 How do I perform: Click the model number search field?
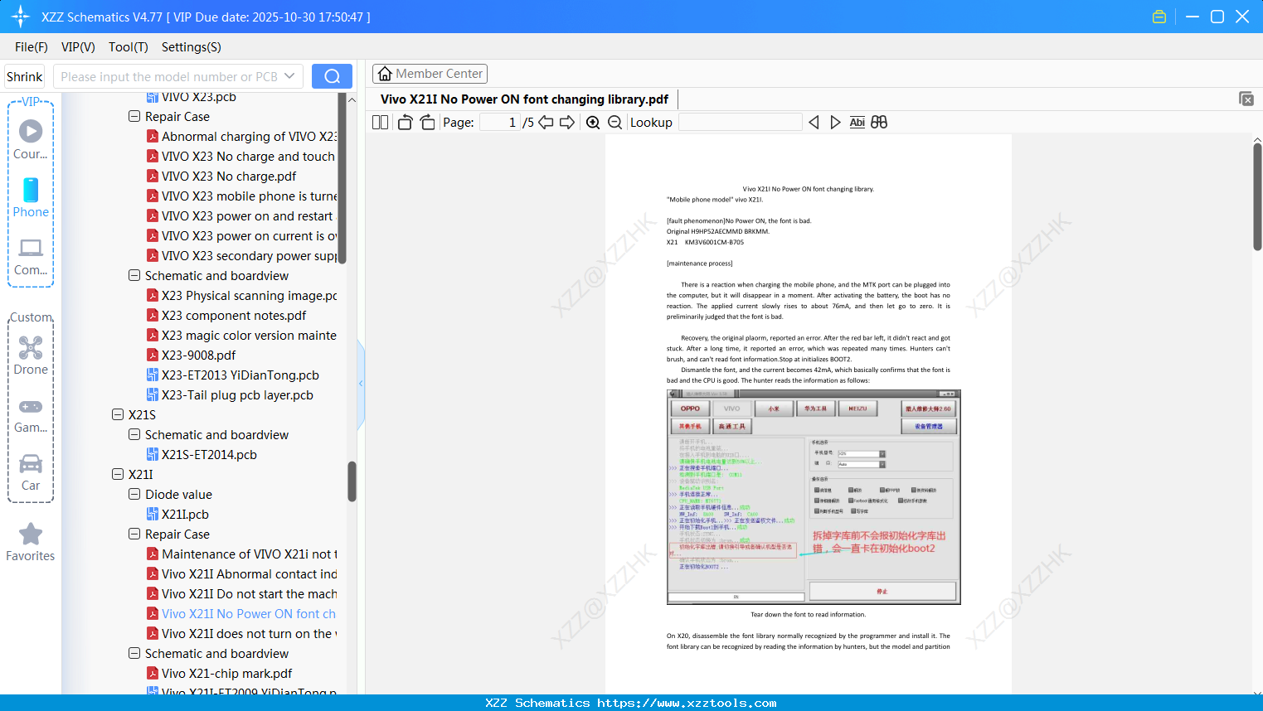point(169,76)
